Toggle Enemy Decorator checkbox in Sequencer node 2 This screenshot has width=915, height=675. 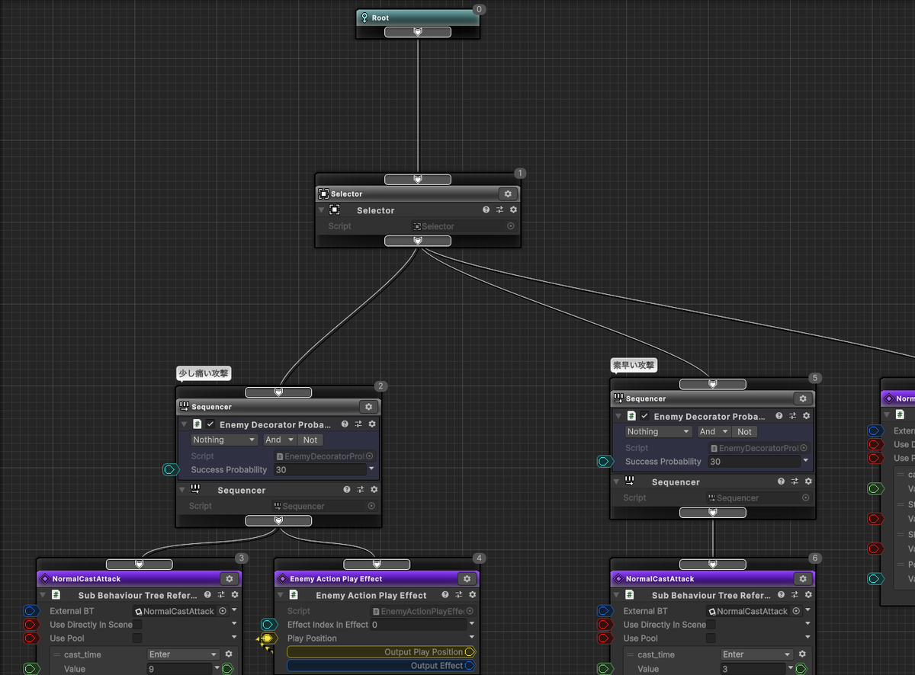point(210,424)
